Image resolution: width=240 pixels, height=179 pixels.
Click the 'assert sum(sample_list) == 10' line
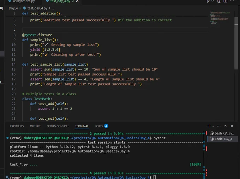point(94,69)
